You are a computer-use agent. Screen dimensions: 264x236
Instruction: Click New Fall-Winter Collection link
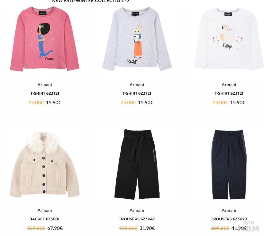pyautogui.click(x=91, y=1)
